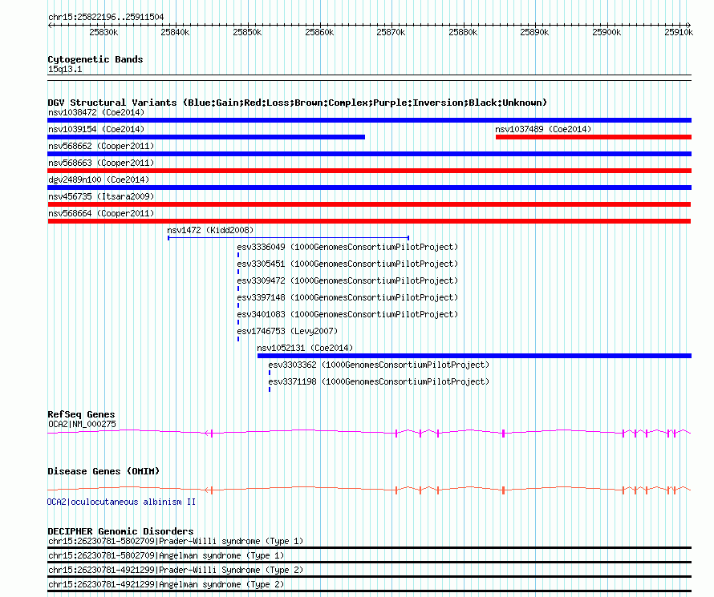Click the DECIPHER Genomic Disorders track title
Image resolution: width=714 pixels, height=597 pixels.
(120, 531)
